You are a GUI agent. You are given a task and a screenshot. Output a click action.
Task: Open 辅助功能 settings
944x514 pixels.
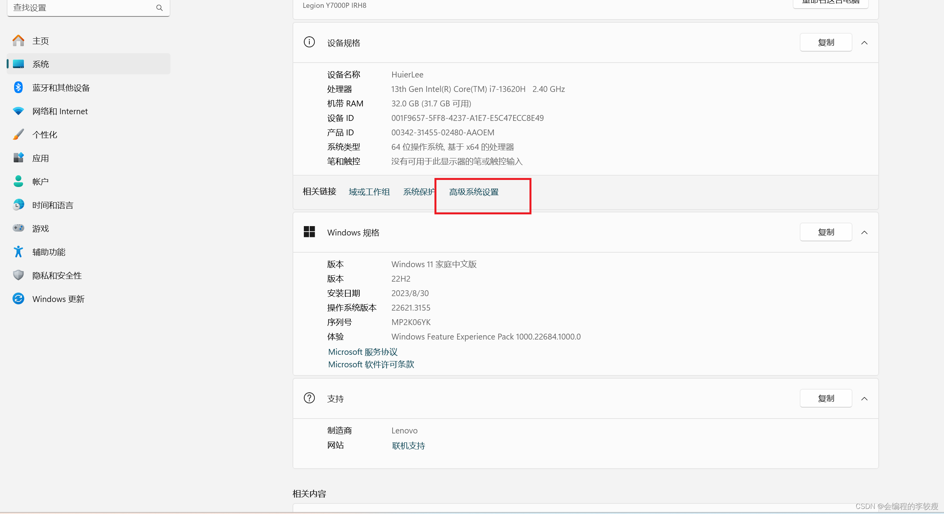coord(88,252)
